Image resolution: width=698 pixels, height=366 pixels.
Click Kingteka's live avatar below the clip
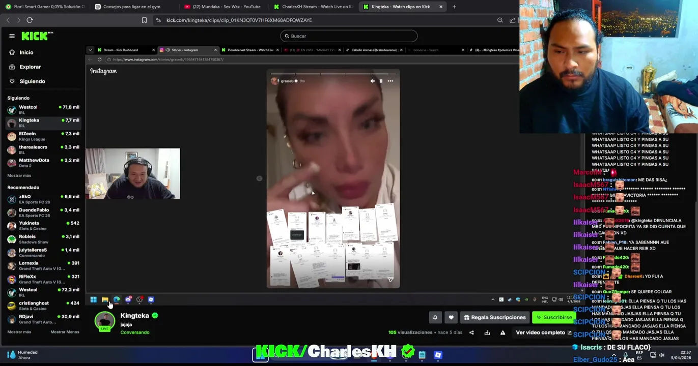coord(105,322)
